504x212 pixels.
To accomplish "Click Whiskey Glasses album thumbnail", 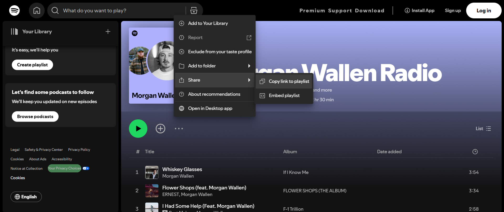I will click(152, 172).
